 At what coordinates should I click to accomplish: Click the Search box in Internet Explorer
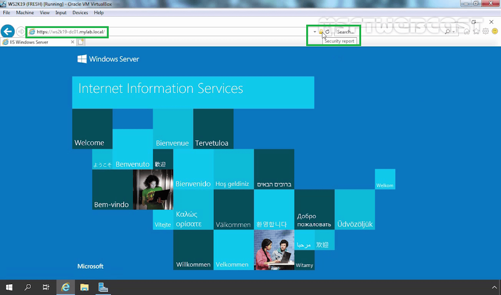click(388, 32)
